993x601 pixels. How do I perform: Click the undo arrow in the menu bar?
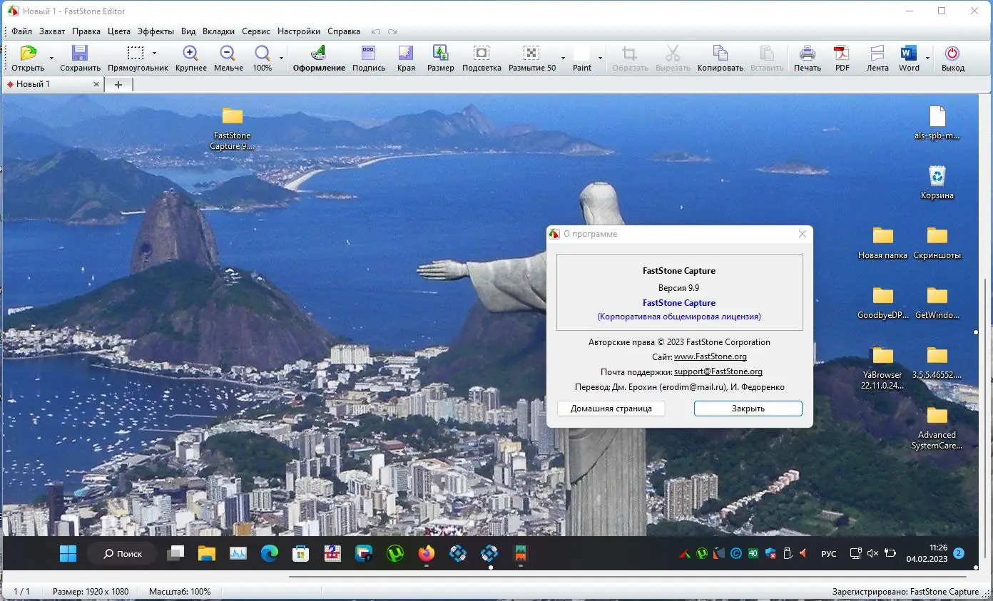coord(376,31)
